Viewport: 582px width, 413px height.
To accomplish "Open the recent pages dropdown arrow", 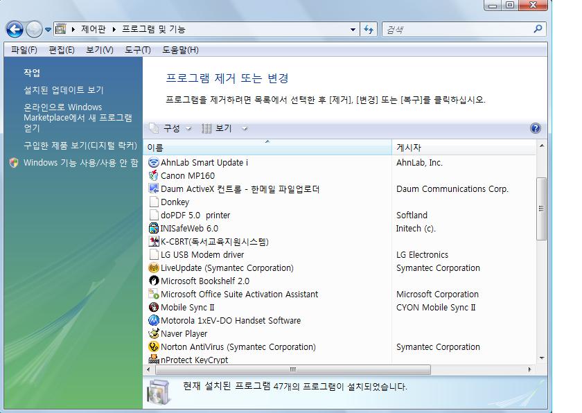I will coord(48,29).
